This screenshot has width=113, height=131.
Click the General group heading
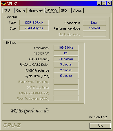11,17
